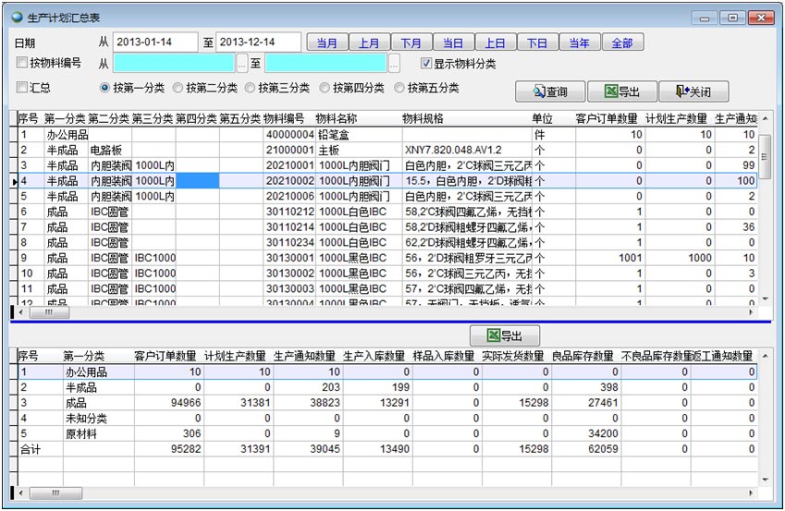785x511 pixels.
Task: Select the 按第二分类 radio option
Action: tap(178, 88)
